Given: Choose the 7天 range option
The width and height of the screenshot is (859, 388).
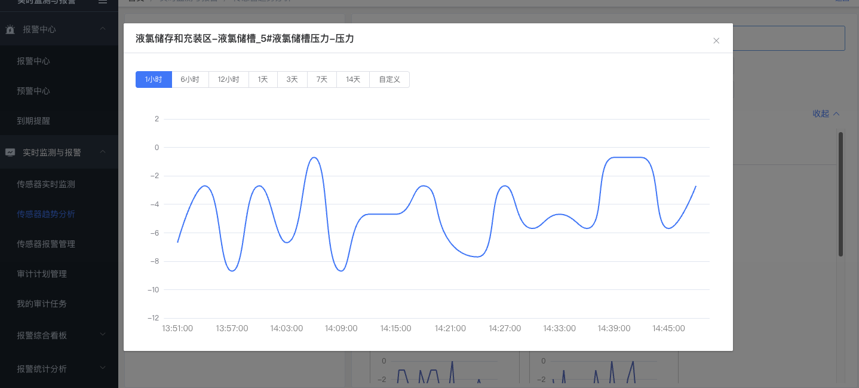Looking at the screenshot, I should 322,80.
